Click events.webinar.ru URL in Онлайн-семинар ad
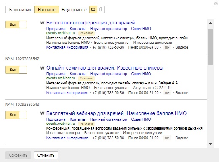Viewport: 219px width, 162px height. 61,78
